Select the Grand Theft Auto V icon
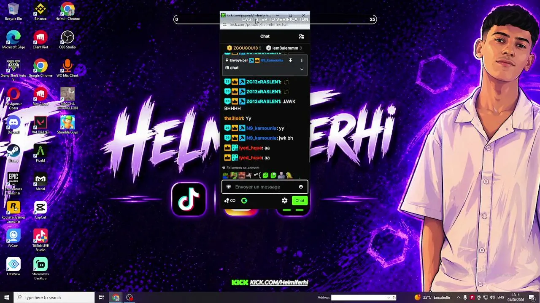This screenshot has width=540, height=303. coord(13,69)
